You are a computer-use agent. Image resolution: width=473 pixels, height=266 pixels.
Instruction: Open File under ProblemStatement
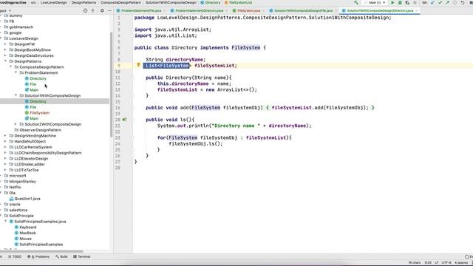(33, 84)
